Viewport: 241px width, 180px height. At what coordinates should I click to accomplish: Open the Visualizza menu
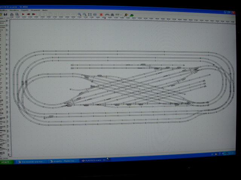15,10
